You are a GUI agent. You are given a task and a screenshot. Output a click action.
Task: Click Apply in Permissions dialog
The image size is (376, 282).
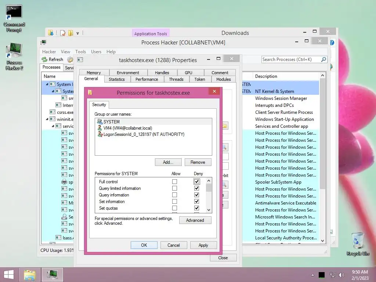tap(203, 245)
